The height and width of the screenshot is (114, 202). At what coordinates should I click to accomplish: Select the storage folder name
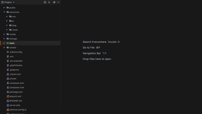coord(13,39)
